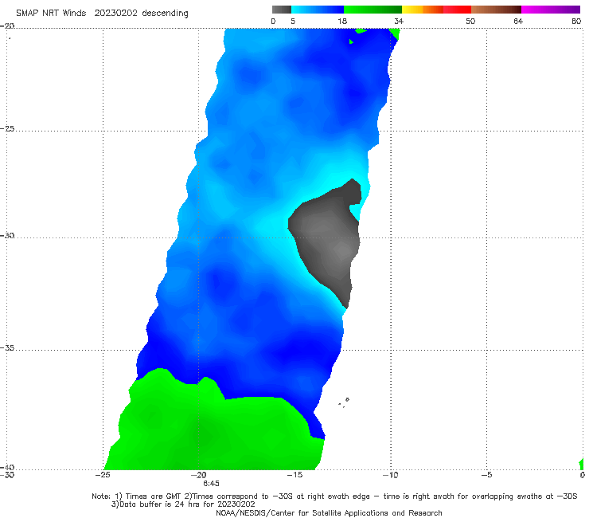The width and height of the screenshot is (589, 518).
Task: Click the color bar label '50'
Action: pyautogui.click(x=470, y=21)
